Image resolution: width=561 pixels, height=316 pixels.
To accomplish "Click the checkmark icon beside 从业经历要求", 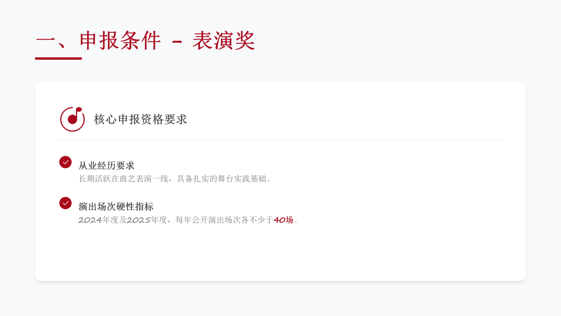I will click(65, 162).
